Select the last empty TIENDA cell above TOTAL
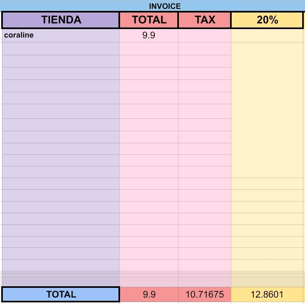 [61, 265]
